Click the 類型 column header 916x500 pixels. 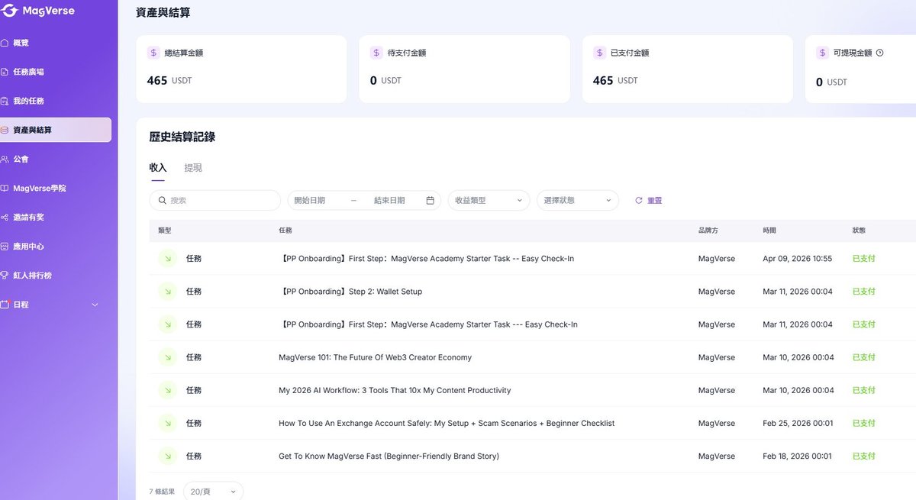165,230
